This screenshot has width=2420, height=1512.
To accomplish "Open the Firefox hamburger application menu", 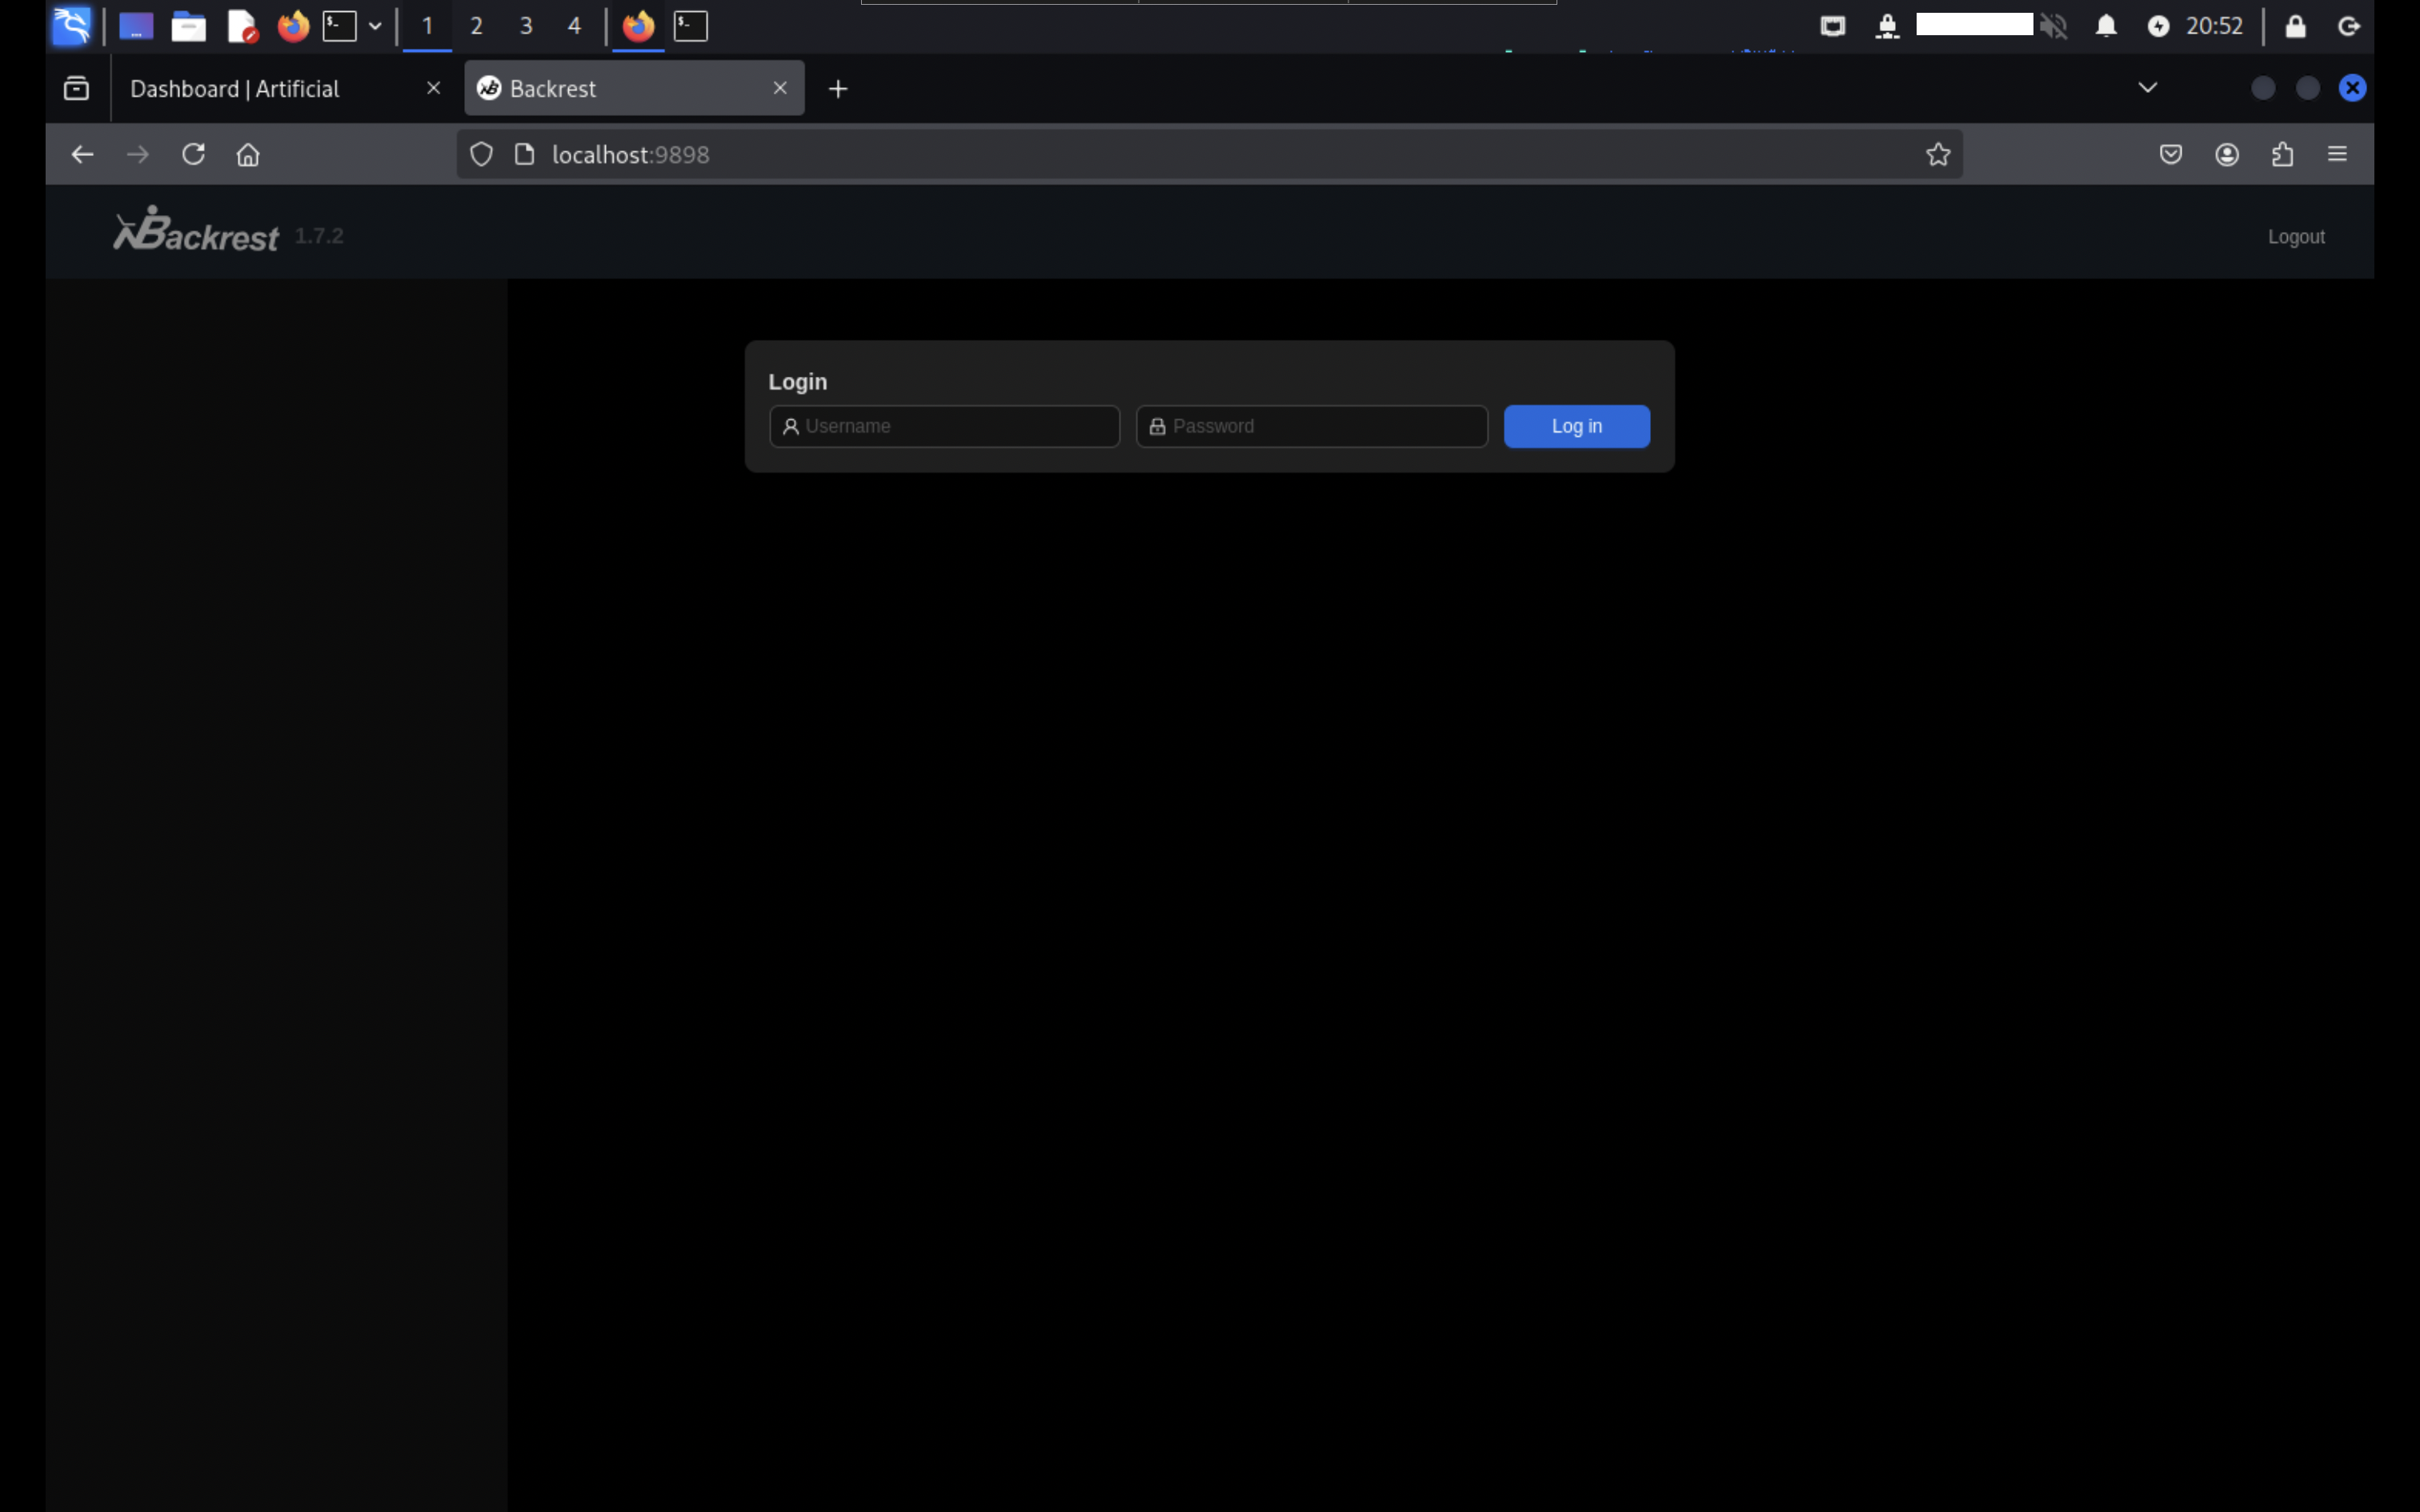I will pyautogui.click(x=2337, y=154).
